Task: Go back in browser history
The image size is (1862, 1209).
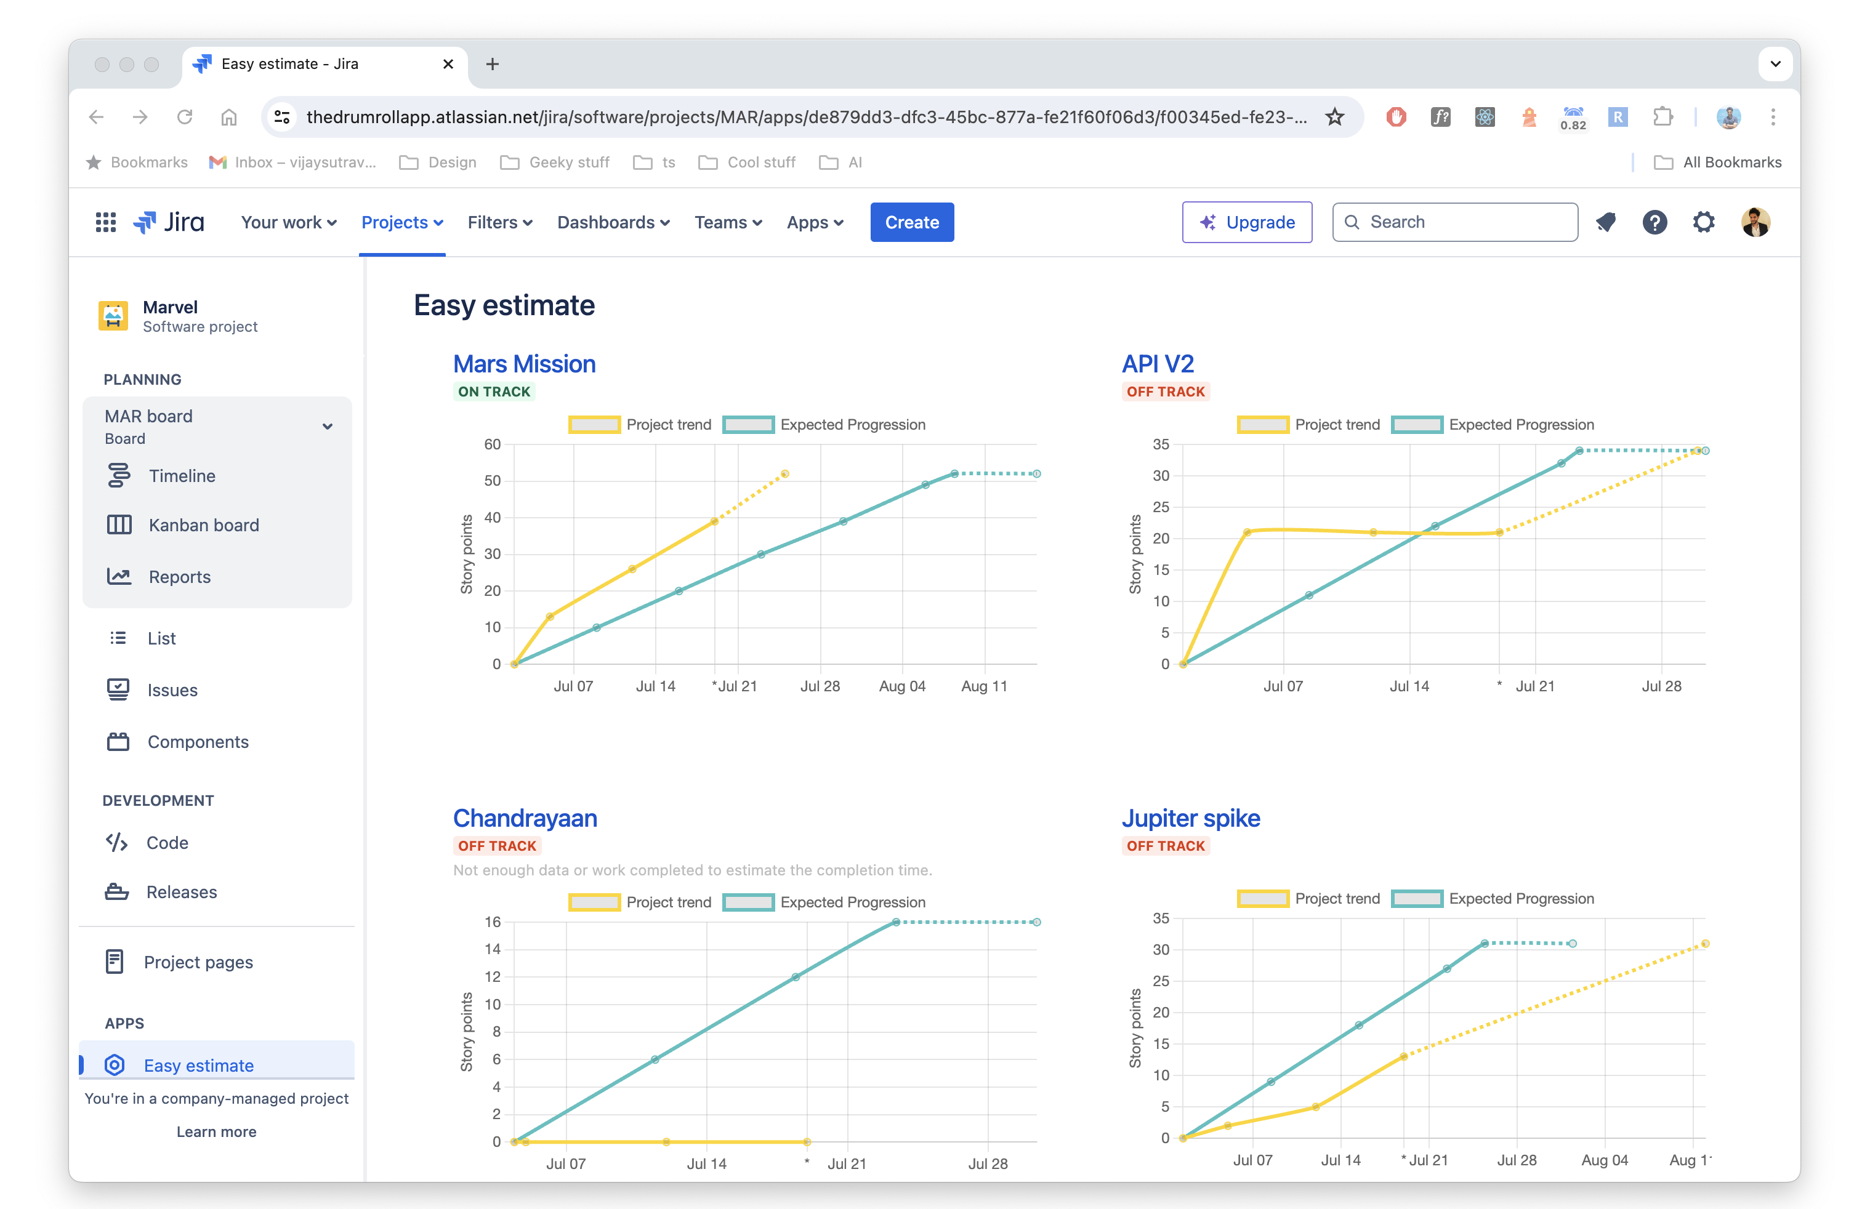Action: (x=96, y=118)
